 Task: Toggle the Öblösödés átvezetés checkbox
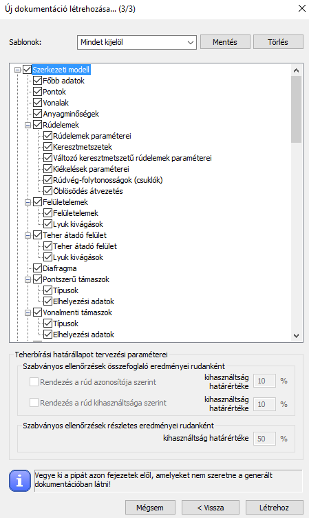click(47, 191)
